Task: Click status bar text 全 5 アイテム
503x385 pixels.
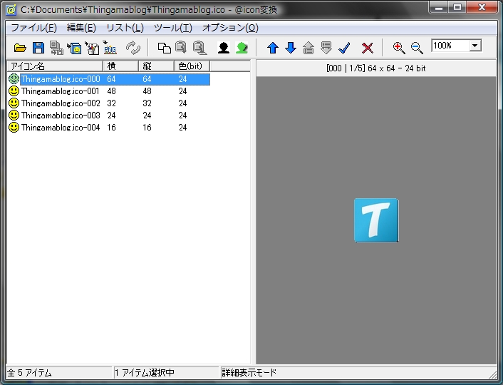Action: coord(29,373)
